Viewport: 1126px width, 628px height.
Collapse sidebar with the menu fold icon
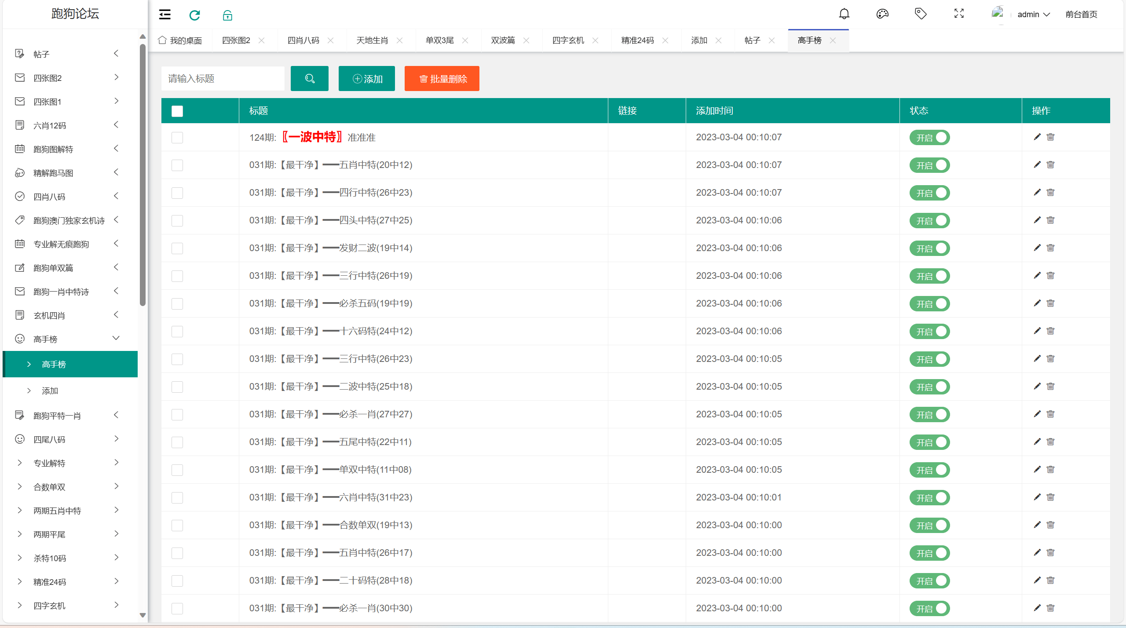pyautogui.click(x=165, y=15)
